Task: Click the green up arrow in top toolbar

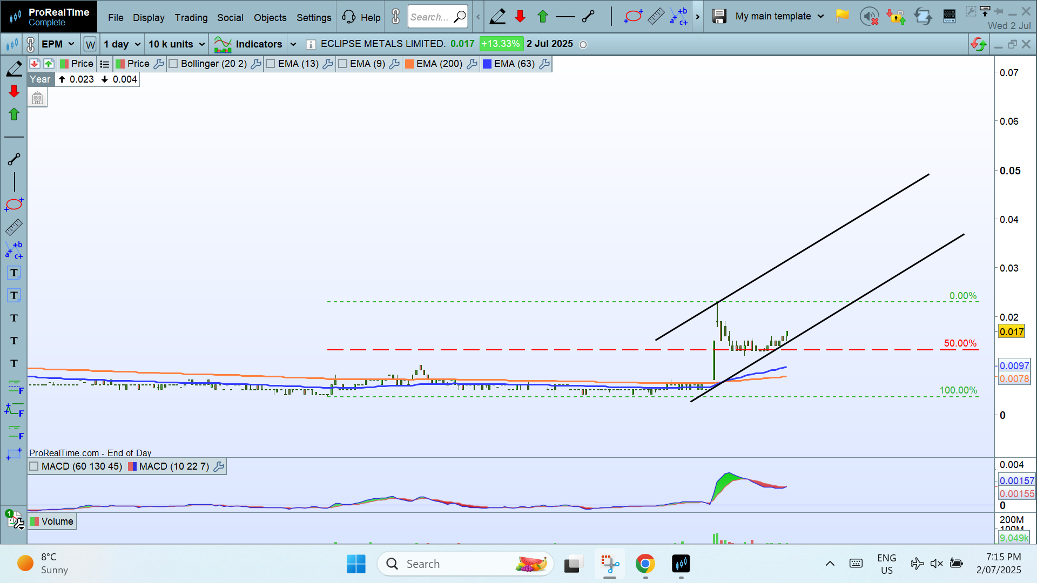Action: [543, 17]
